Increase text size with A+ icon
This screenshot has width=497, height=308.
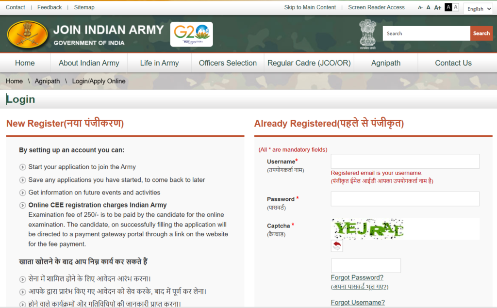437,7
